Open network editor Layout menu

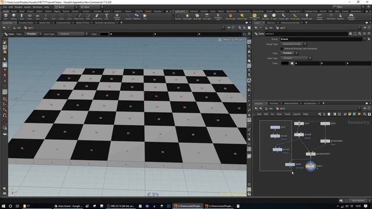click(x=296, y=114)
